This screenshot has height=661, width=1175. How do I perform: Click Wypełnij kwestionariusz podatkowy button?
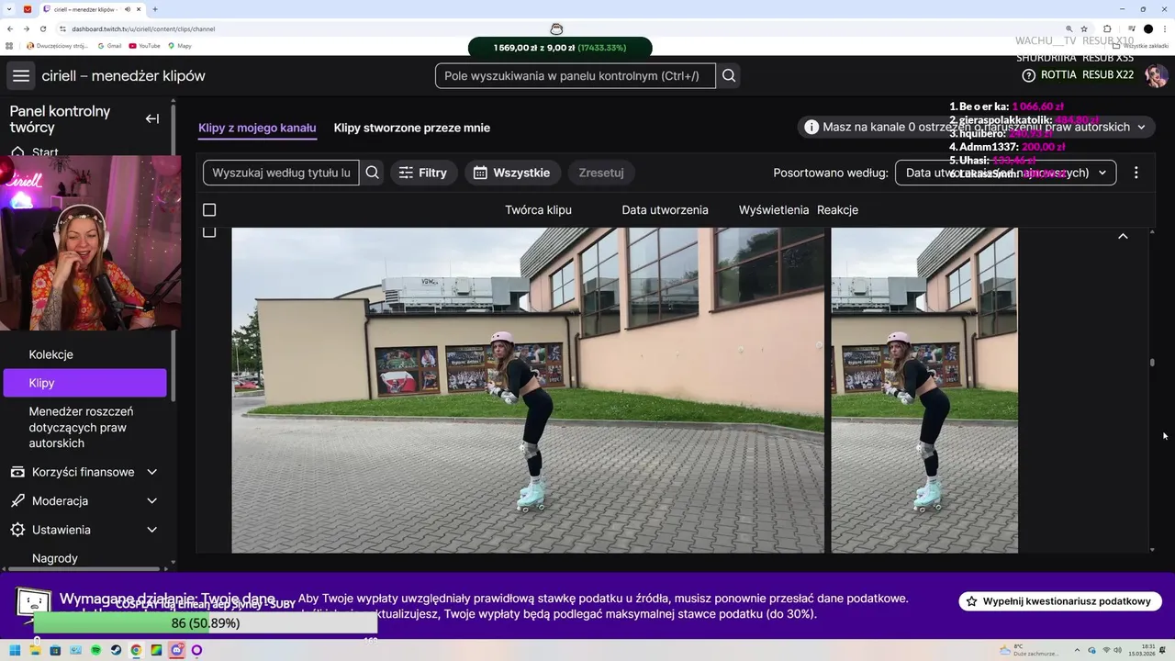[x=1060, y=601]
